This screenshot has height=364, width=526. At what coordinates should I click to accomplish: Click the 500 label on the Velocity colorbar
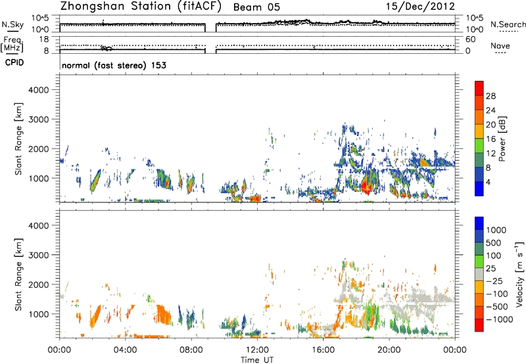point(493,242)
